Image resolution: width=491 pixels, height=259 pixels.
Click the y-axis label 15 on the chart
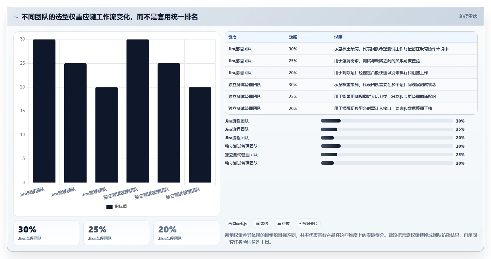tap(22, 111)
